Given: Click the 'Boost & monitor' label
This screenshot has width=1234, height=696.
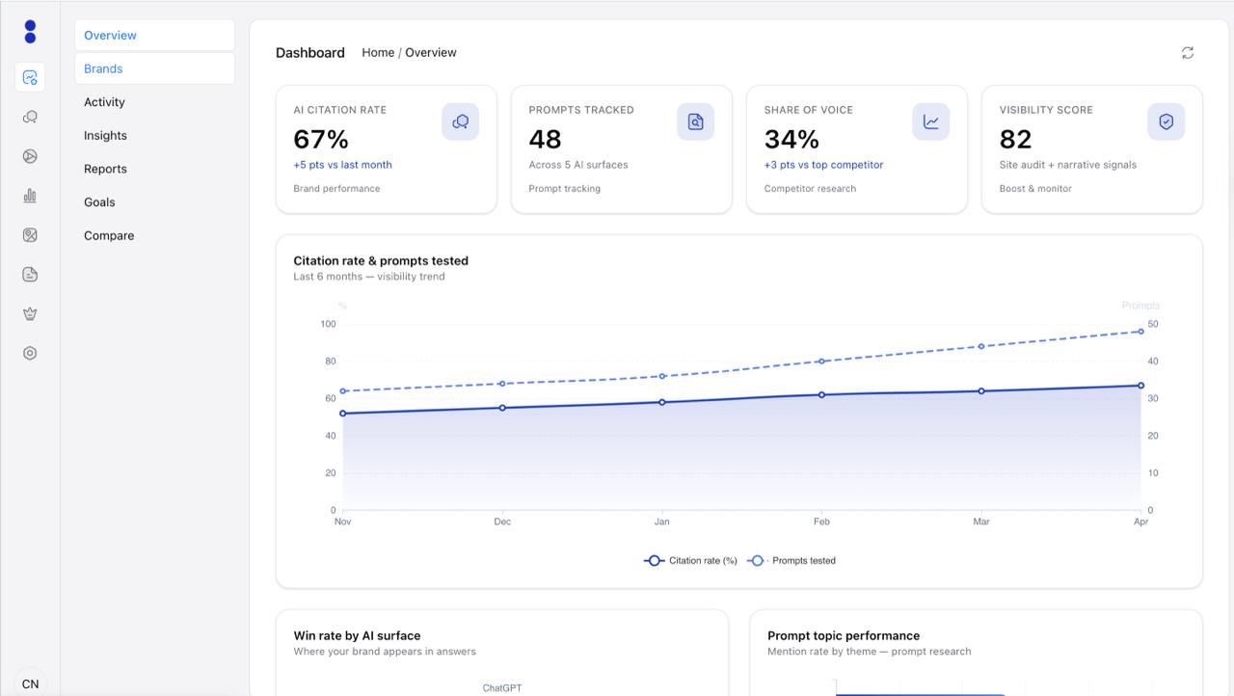Looking at the screenshot, I should pyautogui.click(x=1035, y=189).
